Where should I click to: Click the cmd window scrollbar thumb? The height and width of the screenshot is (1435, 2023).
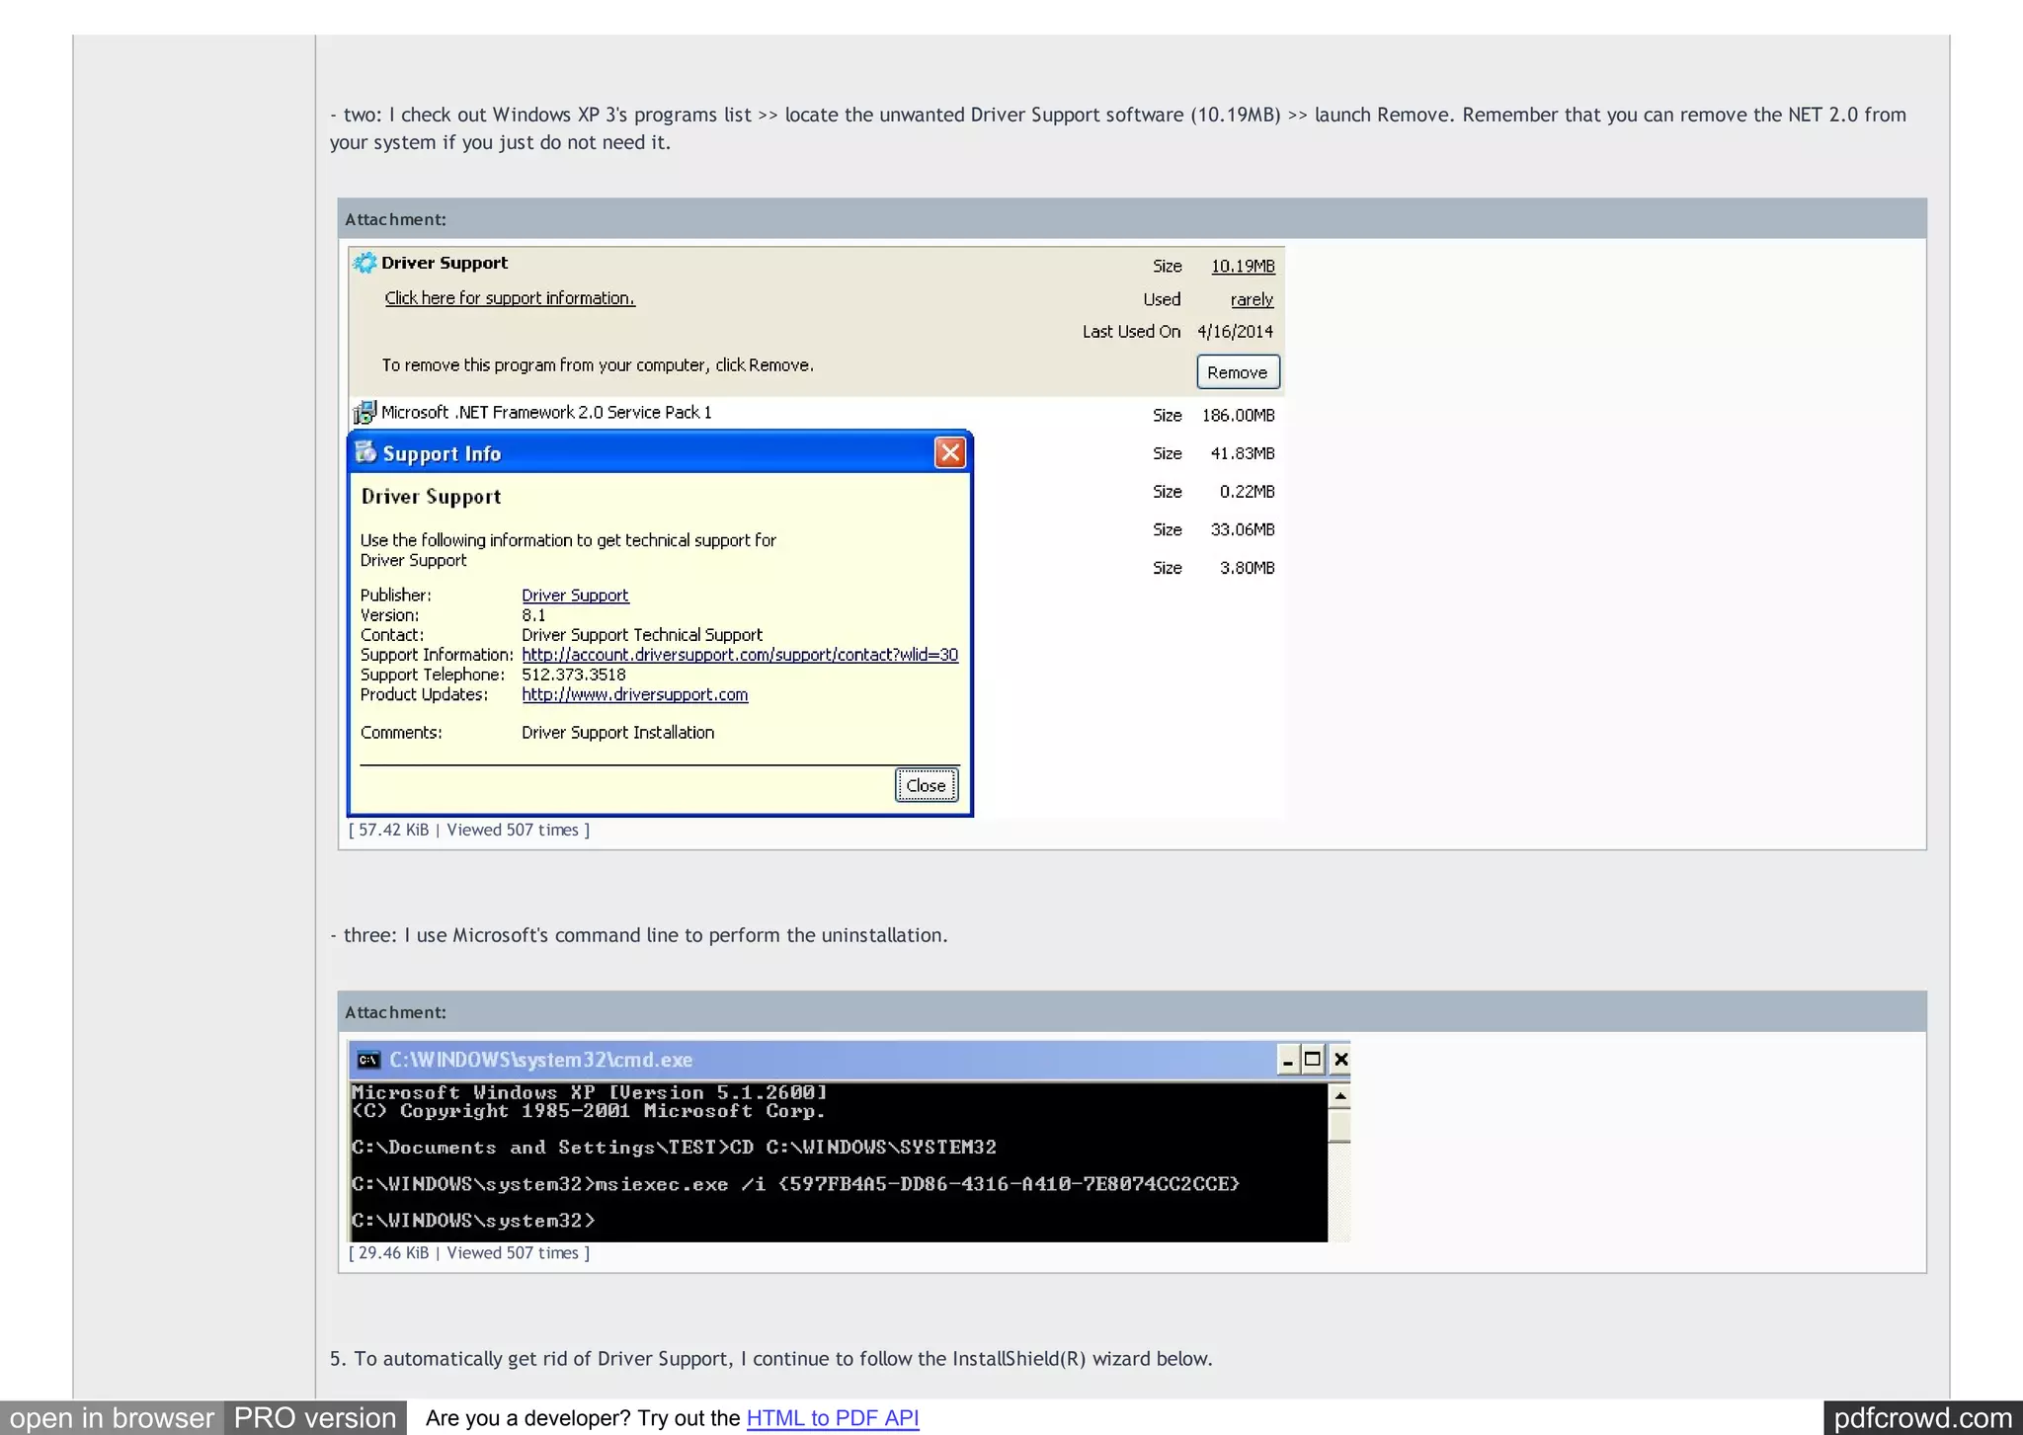tap(1340, 1125)
